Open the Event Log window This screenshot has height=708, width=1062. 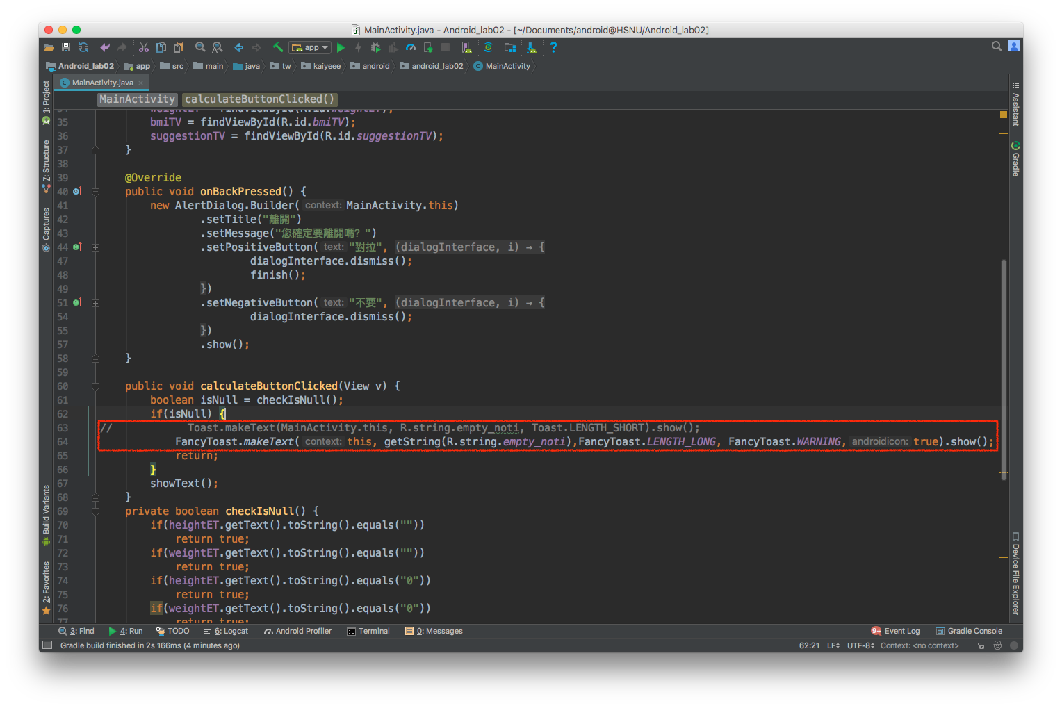pos(895,631)
